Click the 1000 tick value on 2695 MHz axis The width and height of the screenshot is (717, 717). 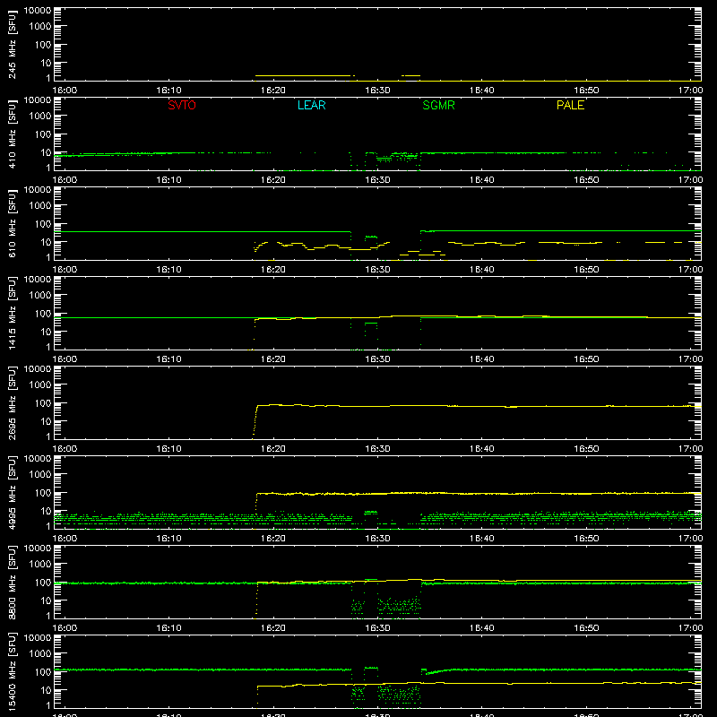(x=40, y=385)
